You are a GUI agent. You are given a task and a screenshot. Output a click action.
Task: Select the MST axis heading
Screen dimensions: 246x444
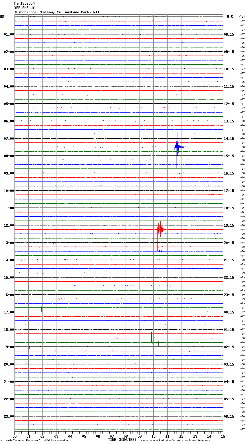[3, 16]
